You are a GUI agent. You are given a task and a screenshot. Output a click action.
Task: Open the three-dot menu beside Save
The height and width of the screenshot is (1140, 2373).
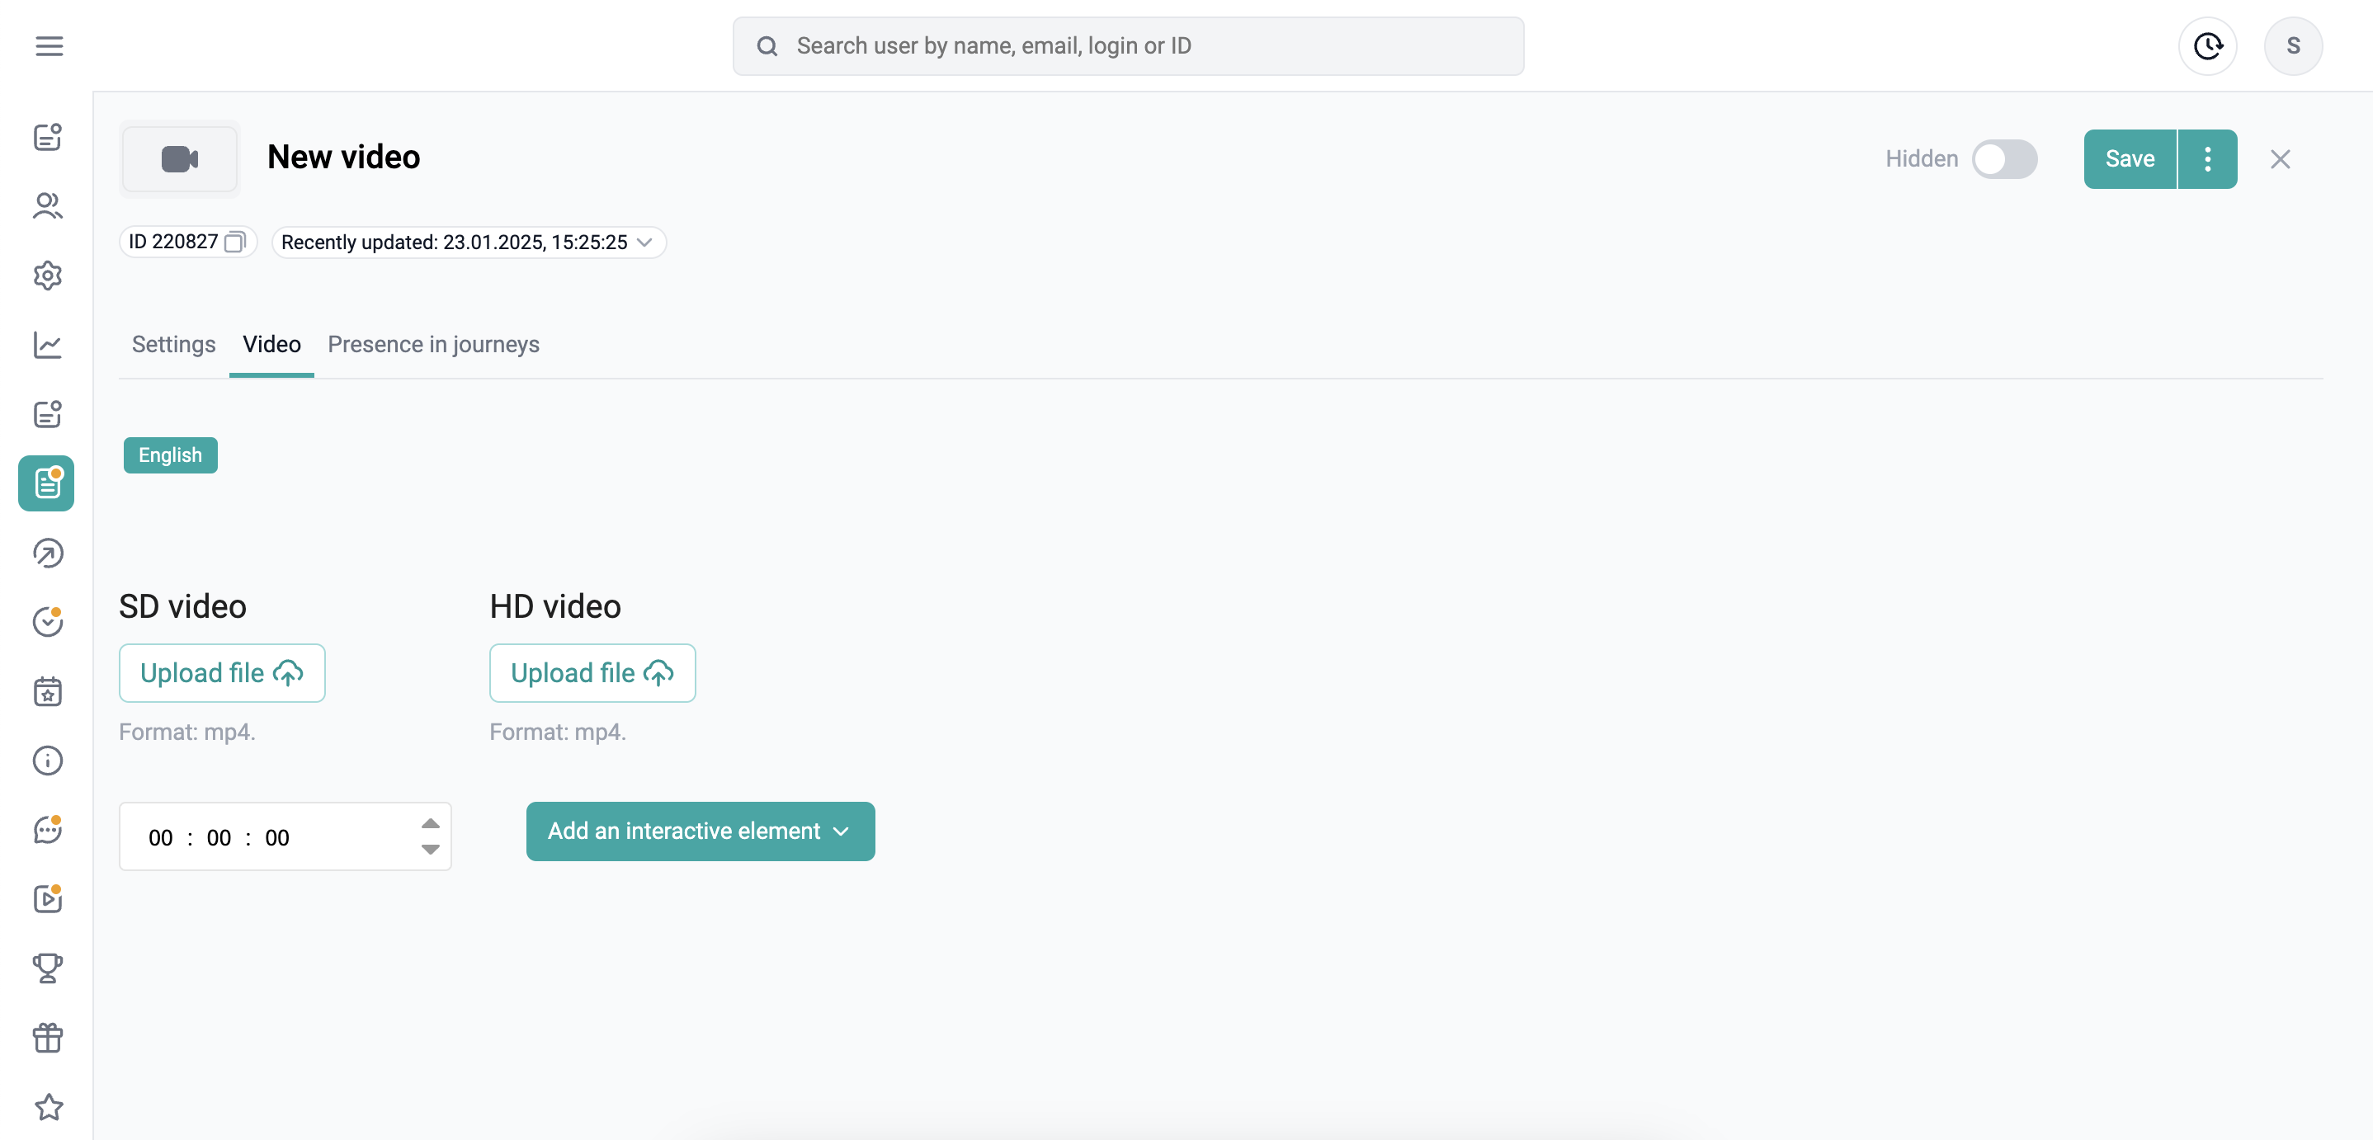(x=2207, y=158)
